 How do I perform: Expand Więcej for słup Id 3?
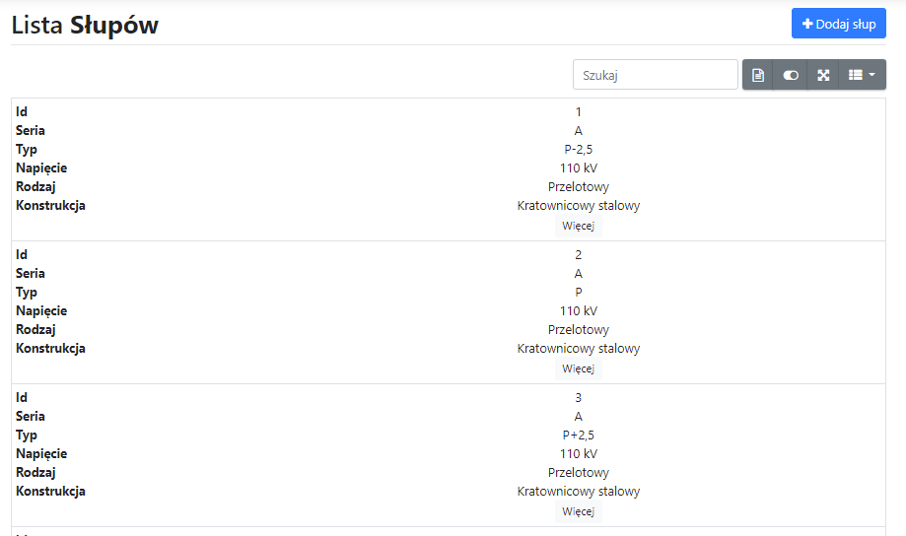[579, 511]
